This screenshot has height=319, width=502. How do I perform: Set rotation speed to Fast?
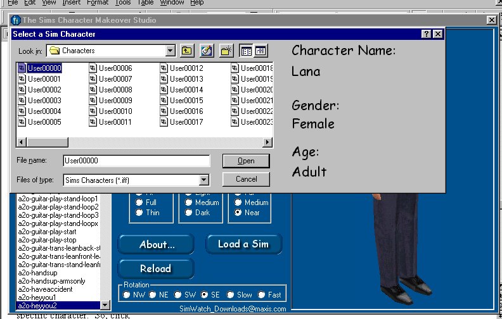pos(262,295)
